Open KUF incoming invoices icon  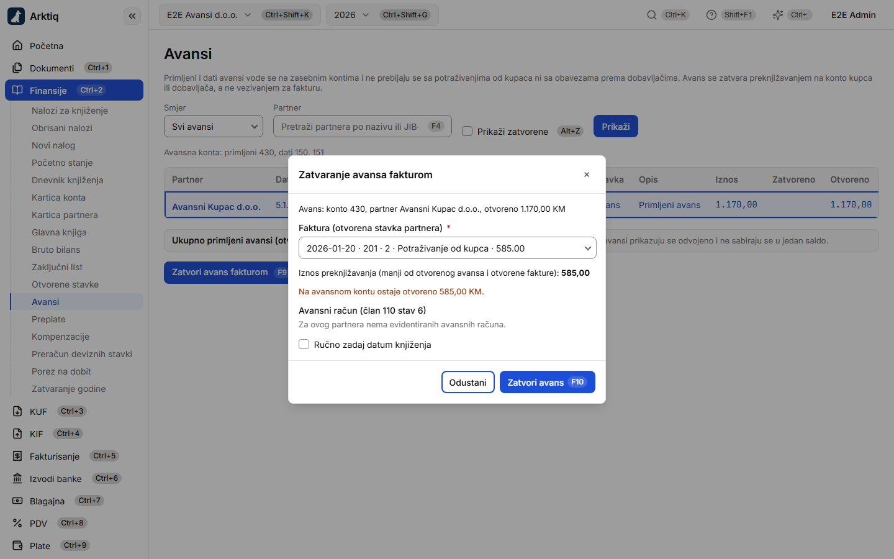click(17, 411)
